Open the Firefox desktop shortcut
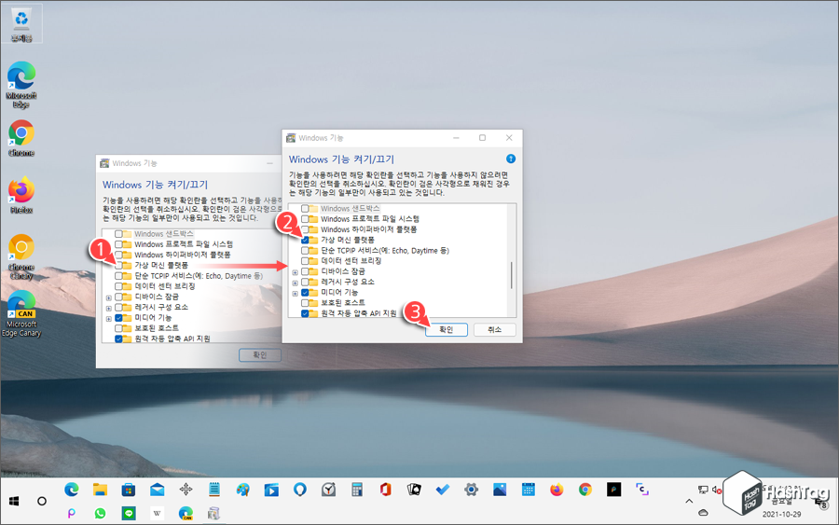The image size is (839, 525). pos(21,195)
